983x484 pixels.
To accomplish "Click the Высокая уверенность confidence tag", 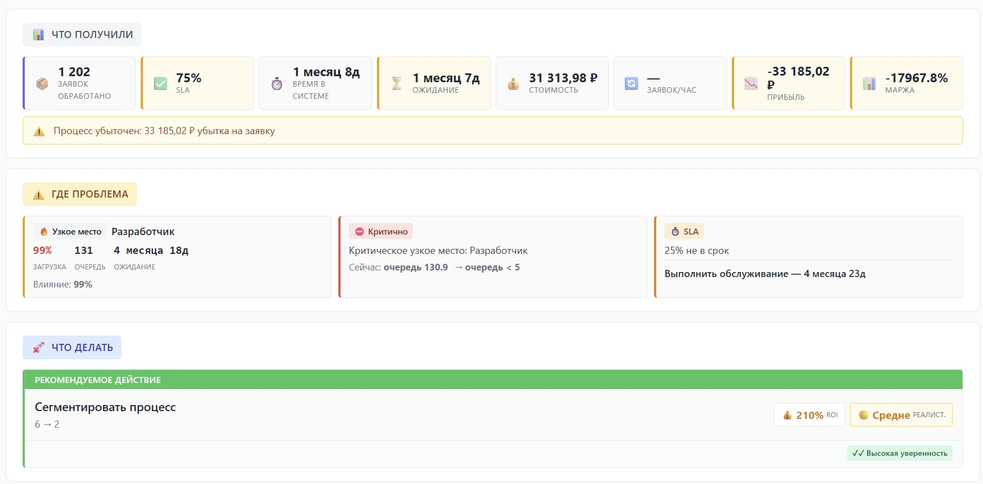I will click(900, 453).
